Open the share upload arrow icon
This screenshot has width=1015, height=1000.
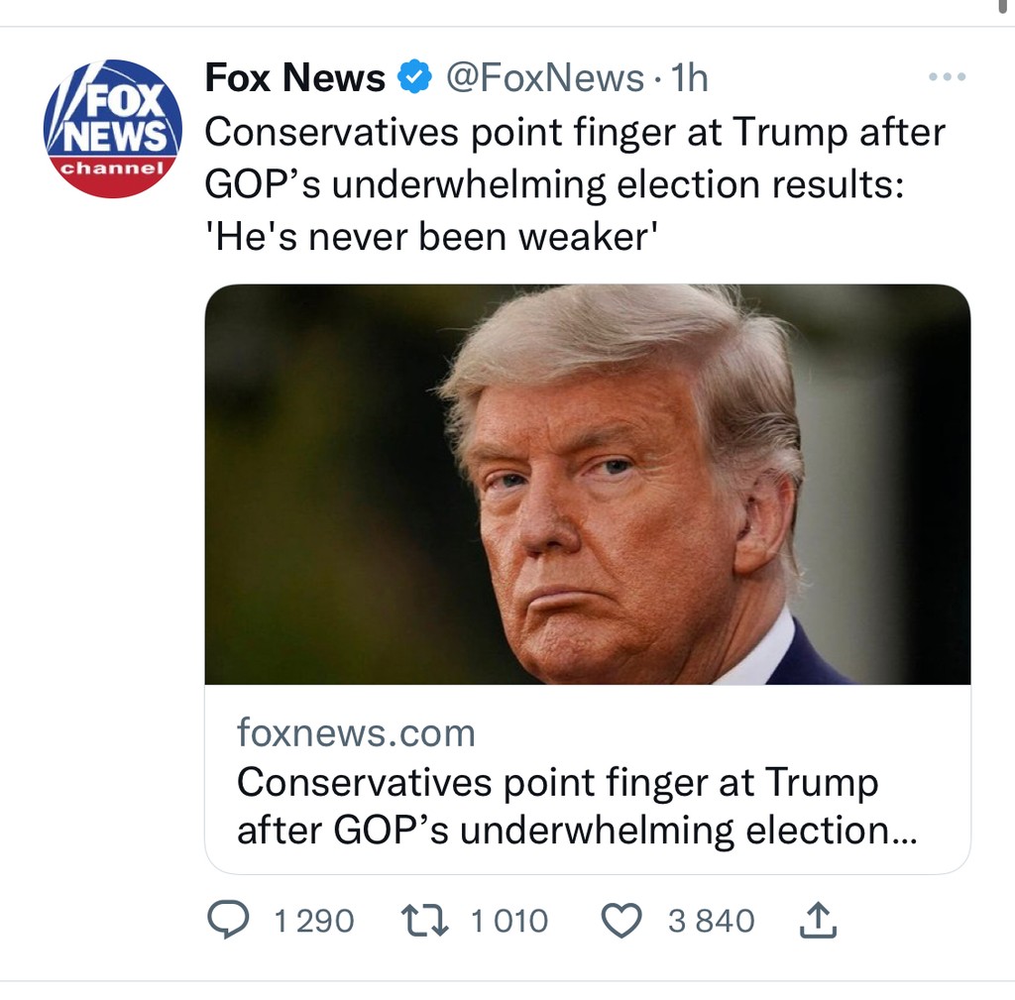tap(818, 921)
